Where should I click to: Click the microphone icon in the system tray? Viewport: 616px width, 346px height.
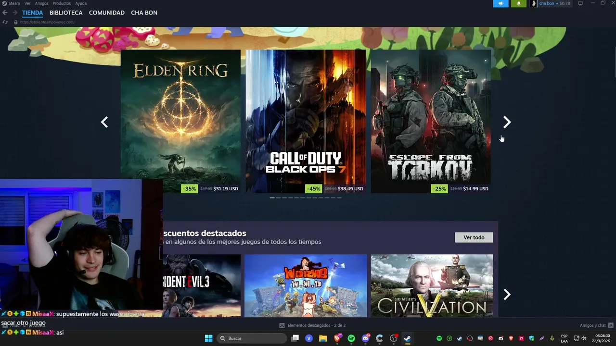coord(552,338)
